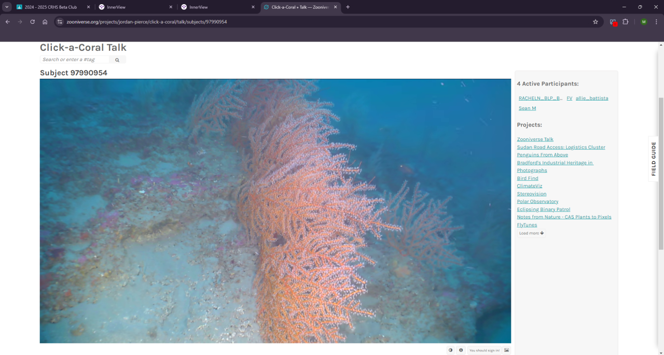This screenshot has height=355, width=664.
Task: Click the search magnifier button in Talk
Action: pyautogui.click(x=117, y=60)
